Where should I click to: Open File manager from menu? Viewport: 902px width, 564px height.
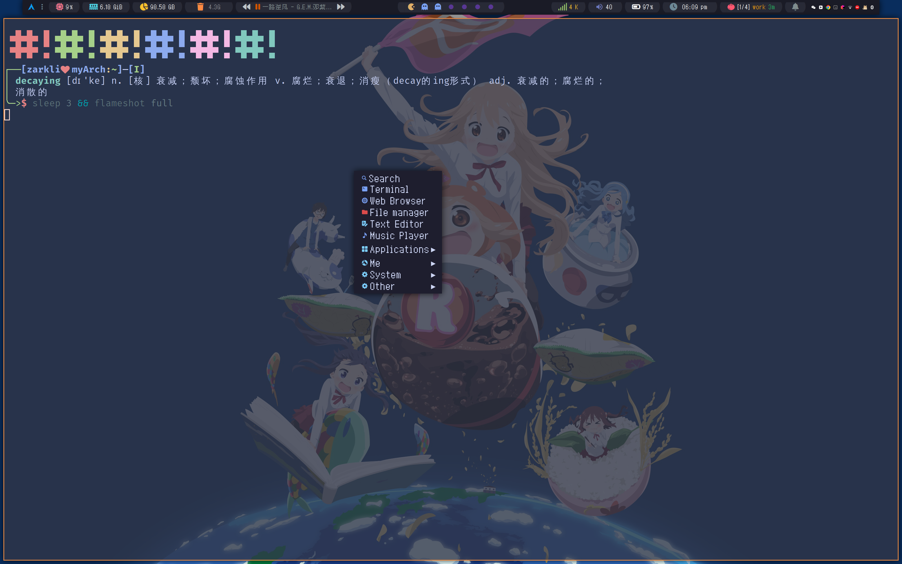click(x=399, y=213)
